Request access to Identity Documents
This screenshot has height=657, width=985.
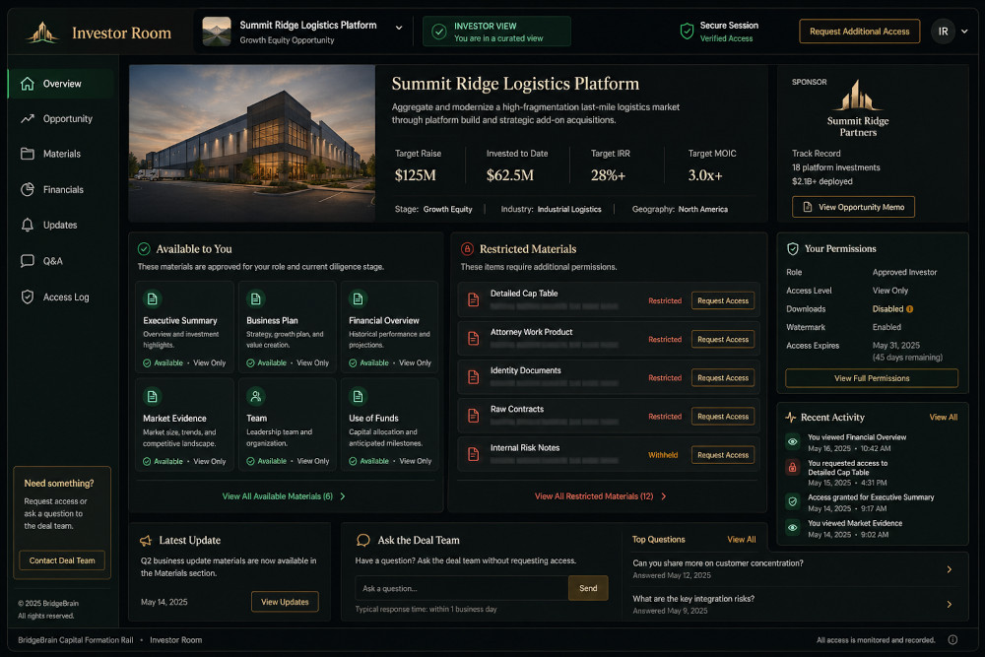tap(722, 378)
